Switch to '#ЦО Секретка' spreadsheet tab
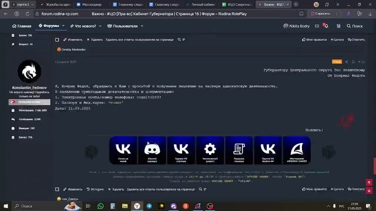 click(x=237, y=5)
